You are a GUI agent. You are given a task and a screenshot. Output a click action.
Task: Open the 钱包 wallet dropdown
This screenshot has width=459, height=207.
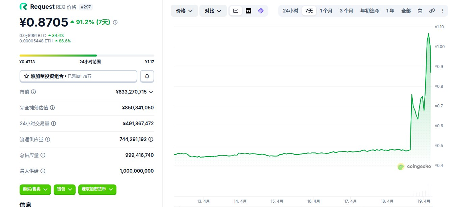tap(64, 189)
